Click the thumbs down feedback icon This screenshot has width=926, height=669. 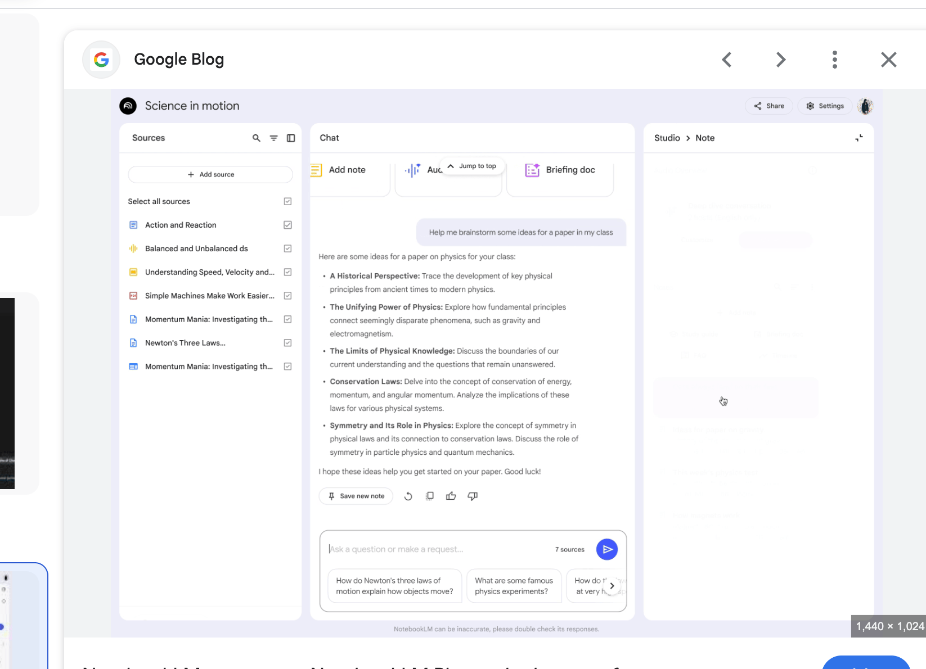pyautogui.click(x=473, y=496)
